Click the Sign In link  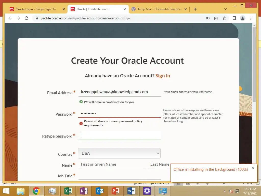(x=163, y=76)
